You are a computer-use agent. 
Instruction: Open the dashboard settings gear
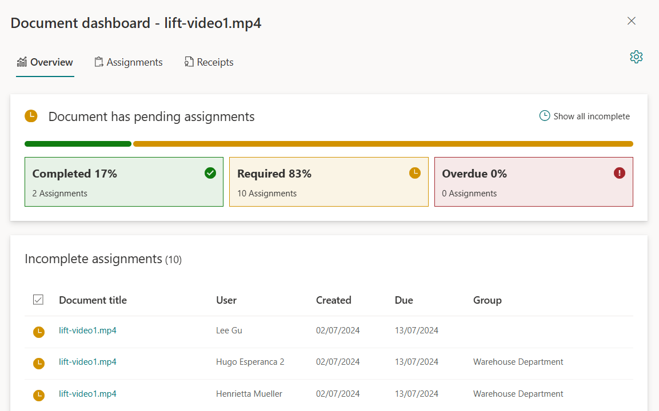point(636,57)
